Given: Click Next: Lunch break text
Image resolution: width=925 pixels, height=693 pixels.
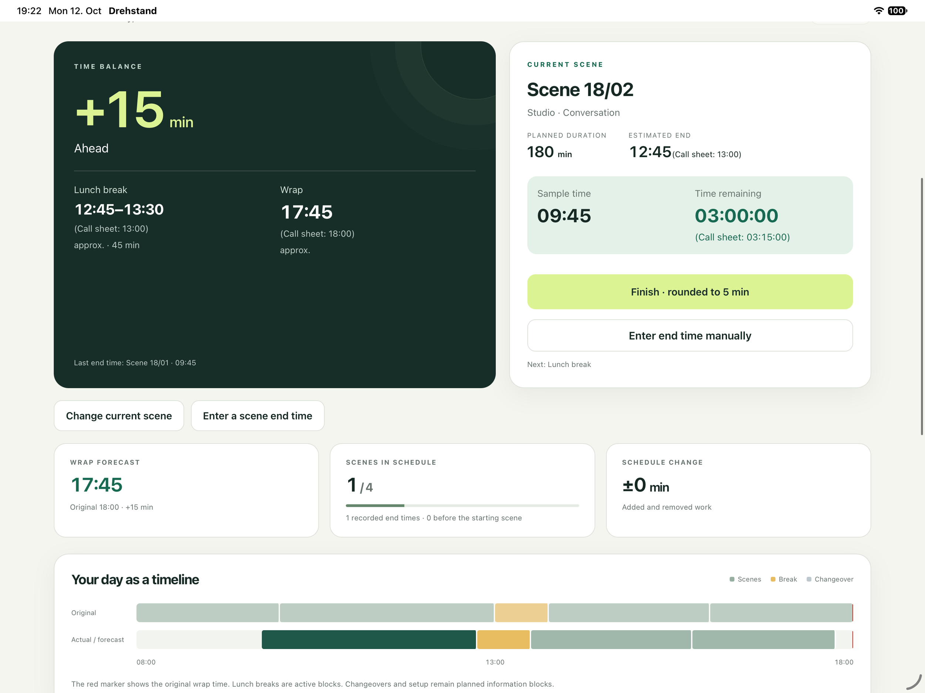Looking at the screenshot, I should click(x=559, y=364).
